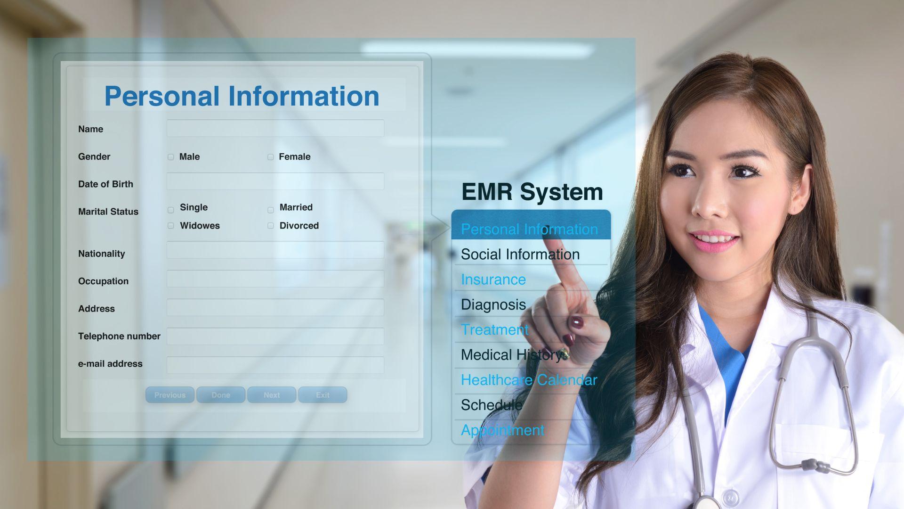The height and width of the screenshot is (509, 904).
Task: Select Personal Information from EMR menu
Action: pos(529,228)
